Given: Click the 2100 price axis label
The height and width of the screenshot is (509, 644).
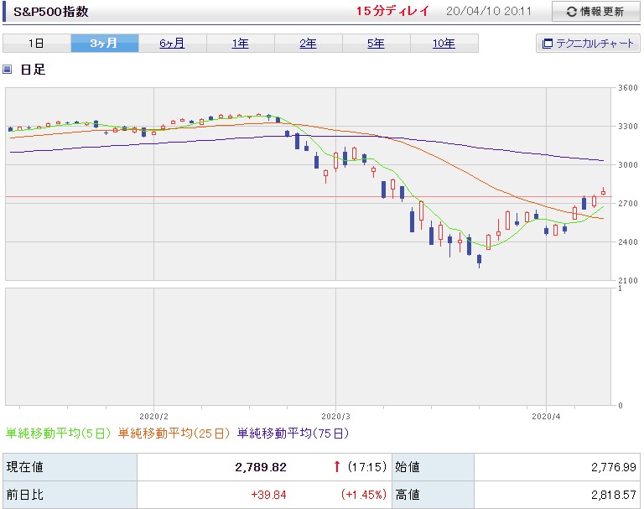Looking at the screenshot, I should tap(628, 281).
